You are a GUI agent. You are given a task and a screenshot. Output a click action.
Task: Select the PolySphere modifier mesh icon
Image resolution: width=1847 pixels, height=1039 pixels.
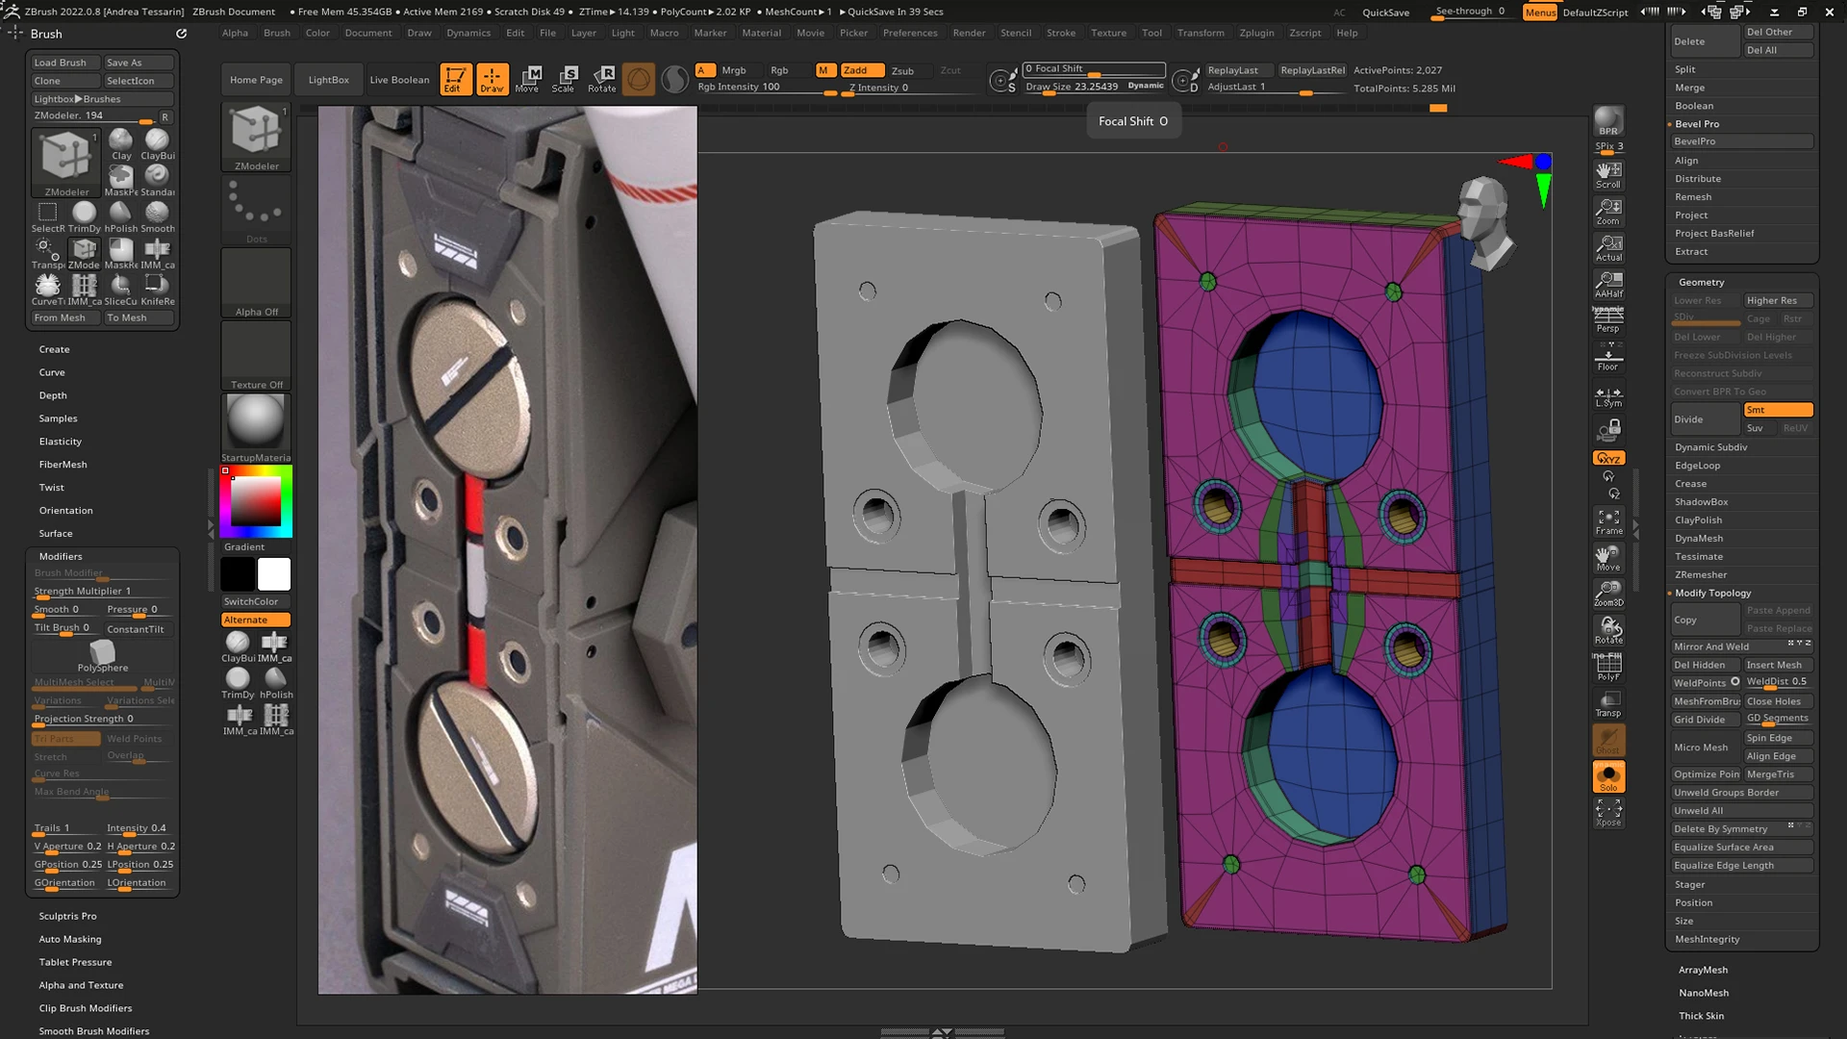coord(102,657)
